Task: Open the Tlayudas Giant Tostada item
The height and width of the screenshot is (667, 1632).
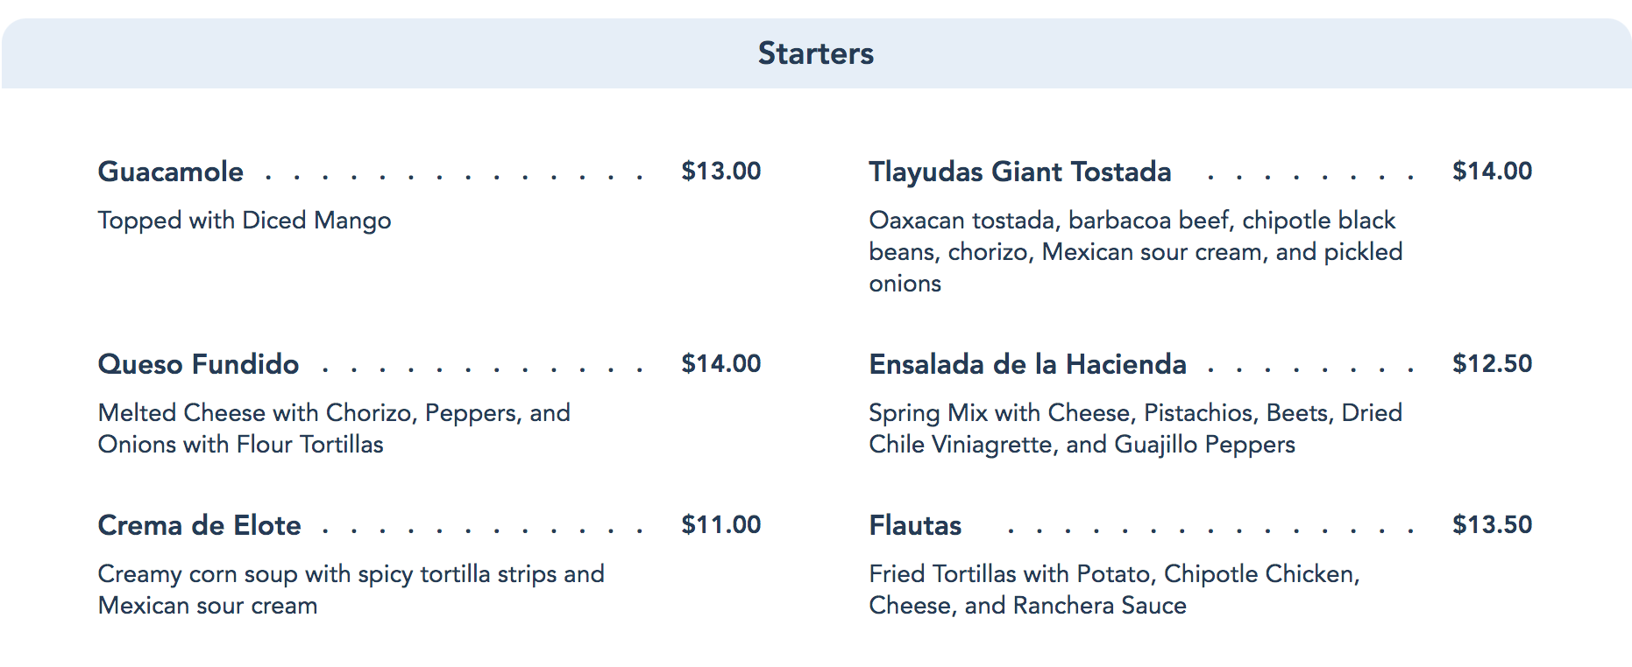Action: click(1019, 172)
